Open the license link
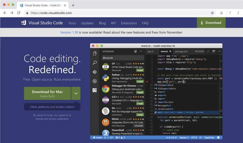The image size is (243, 143). coord(39,119)
